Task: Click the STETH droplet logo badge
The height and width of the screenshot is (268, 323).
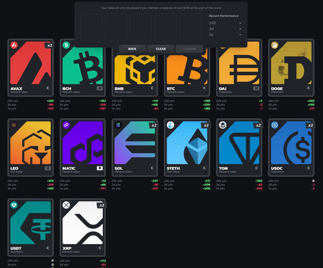Action: (x=171, y=125)
